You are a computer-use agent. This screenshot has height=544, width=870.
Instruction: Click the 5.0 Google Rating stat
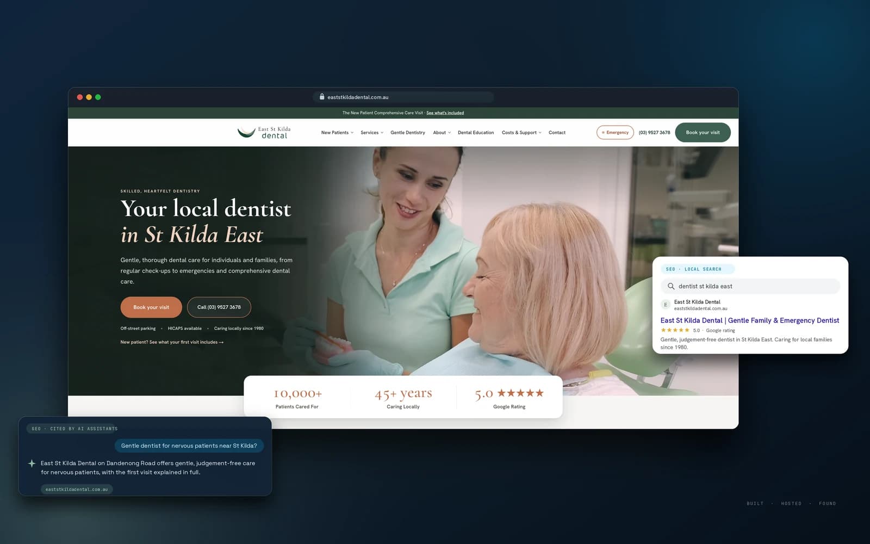(x=509, y=398)
